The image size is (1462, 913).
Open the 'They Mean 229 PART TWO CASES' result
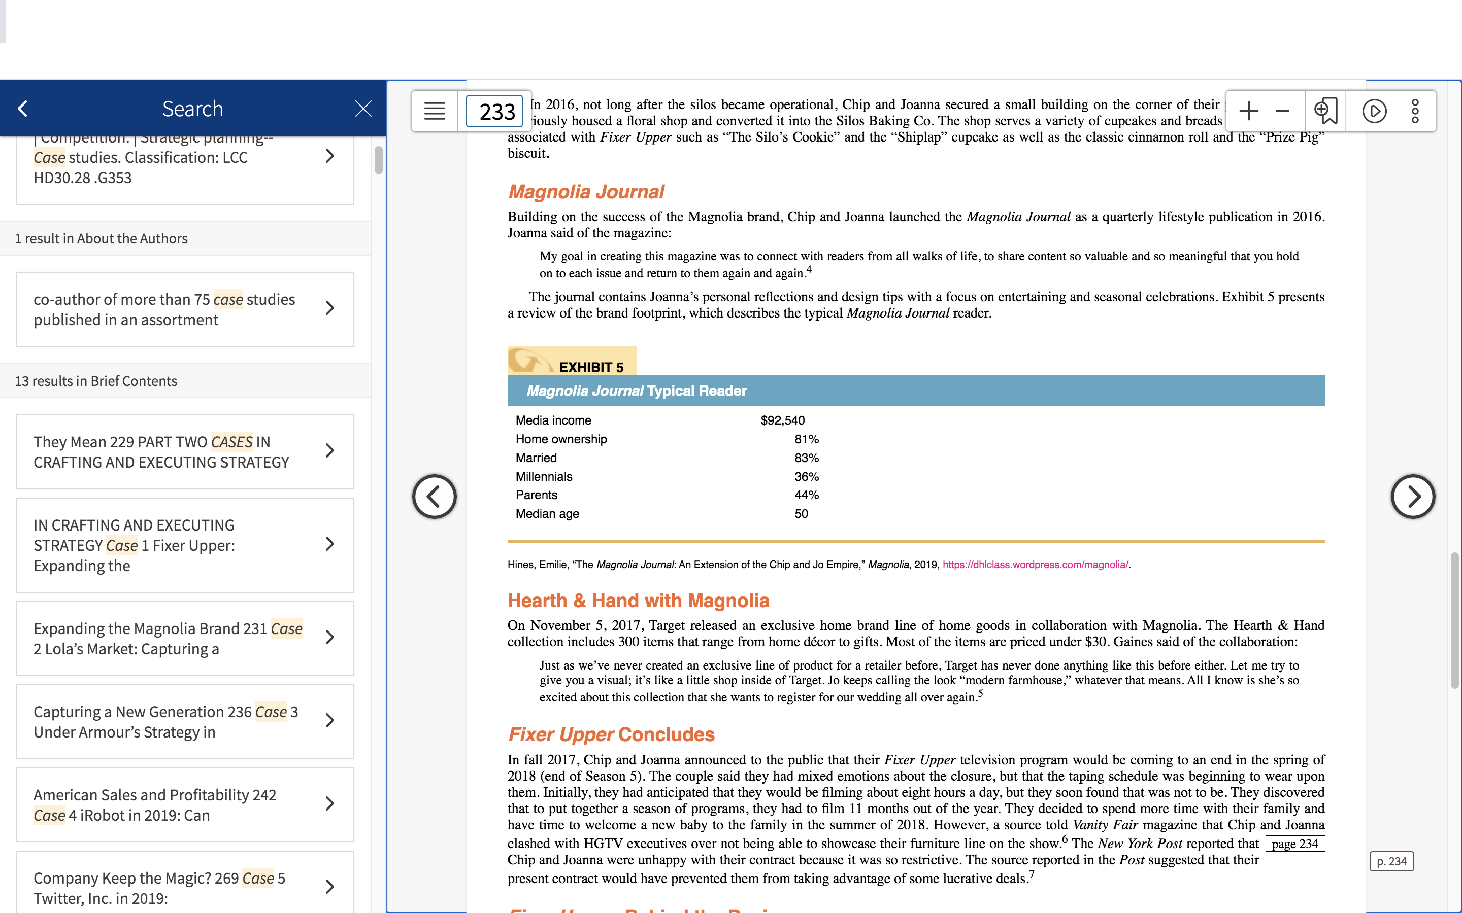pyautogui.click(x=185, y=451)
